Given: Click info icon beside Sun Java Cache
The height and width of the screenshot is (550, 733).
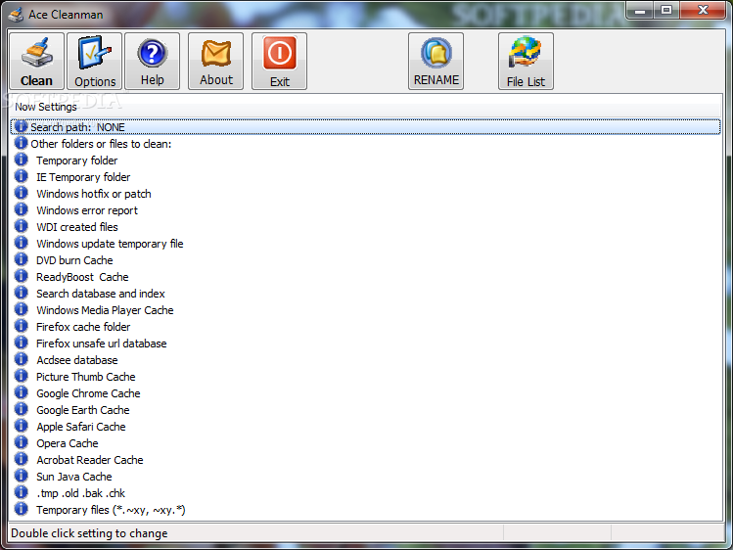Looking at the screenshot, I should point(21,477).
